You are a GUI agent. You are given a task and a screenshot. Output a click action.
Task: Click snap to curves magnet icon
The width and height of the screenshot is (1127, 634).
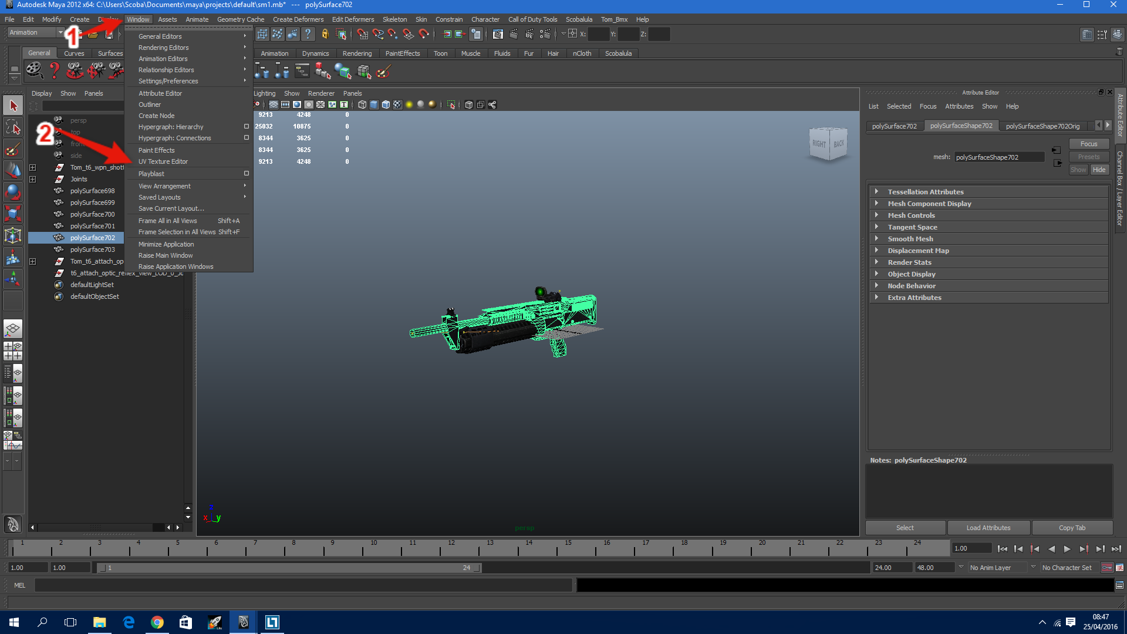pyautogui.click(x=377, y=34)
